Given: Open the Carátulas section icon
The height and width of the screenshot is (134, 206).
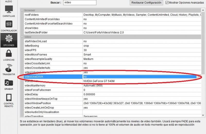Looking at the screenshot, I should tap(9, 9).
